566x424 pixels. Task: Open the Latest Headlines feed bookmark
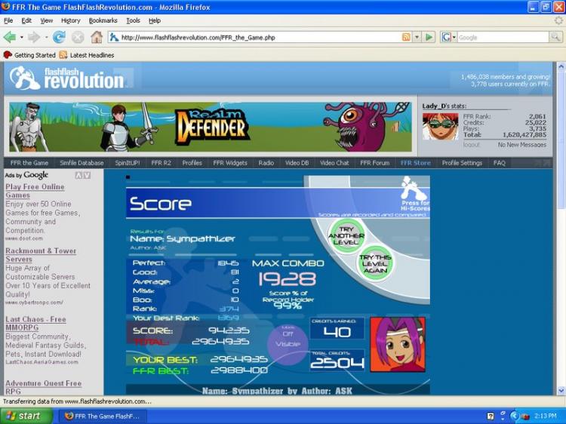click(x=87, y=55)
